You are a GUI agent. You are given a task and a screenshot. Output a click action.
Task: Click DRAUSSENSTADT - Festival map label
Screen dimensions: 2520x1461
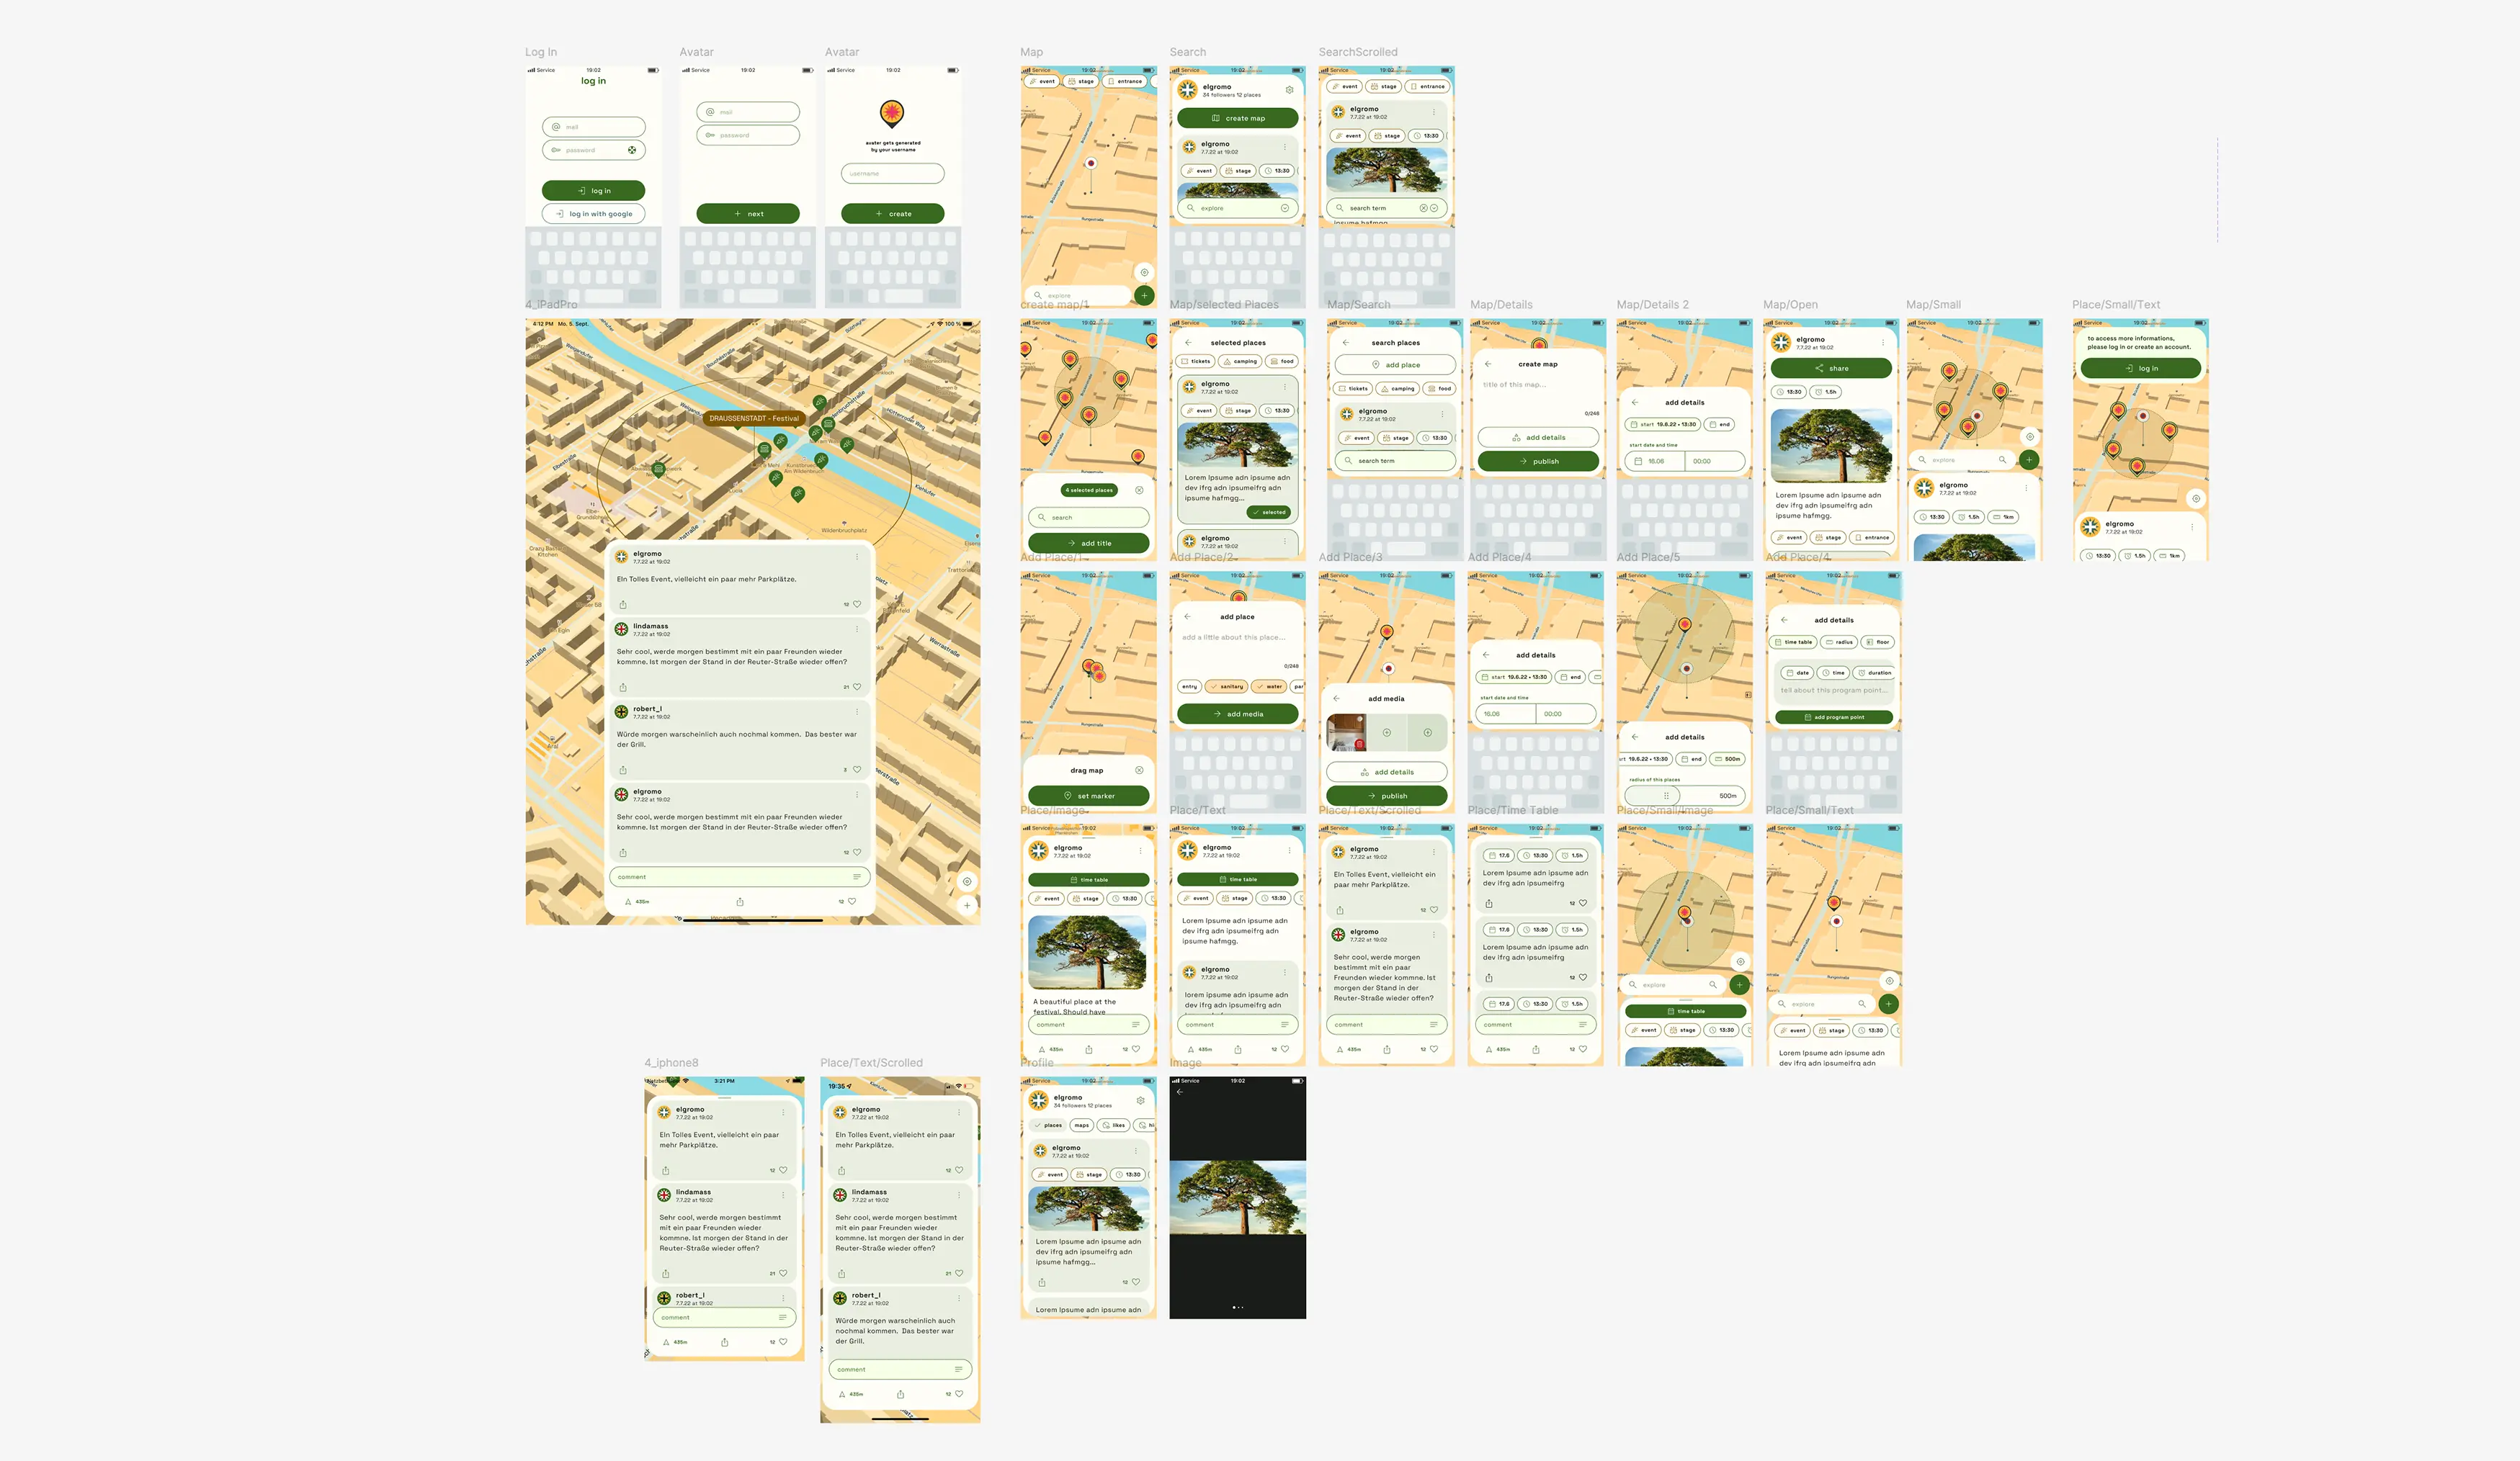point(754,418)
